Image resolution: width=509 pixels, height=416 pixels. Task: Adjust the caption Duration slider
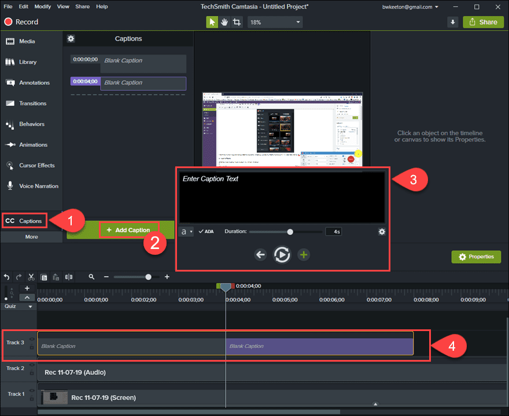(289, 231)
